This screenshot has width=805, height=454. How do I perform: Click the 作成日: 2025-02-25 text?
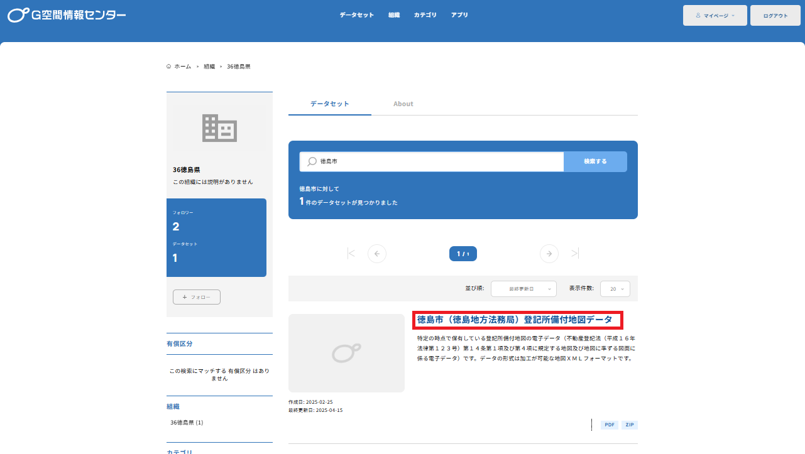(310, 402)
